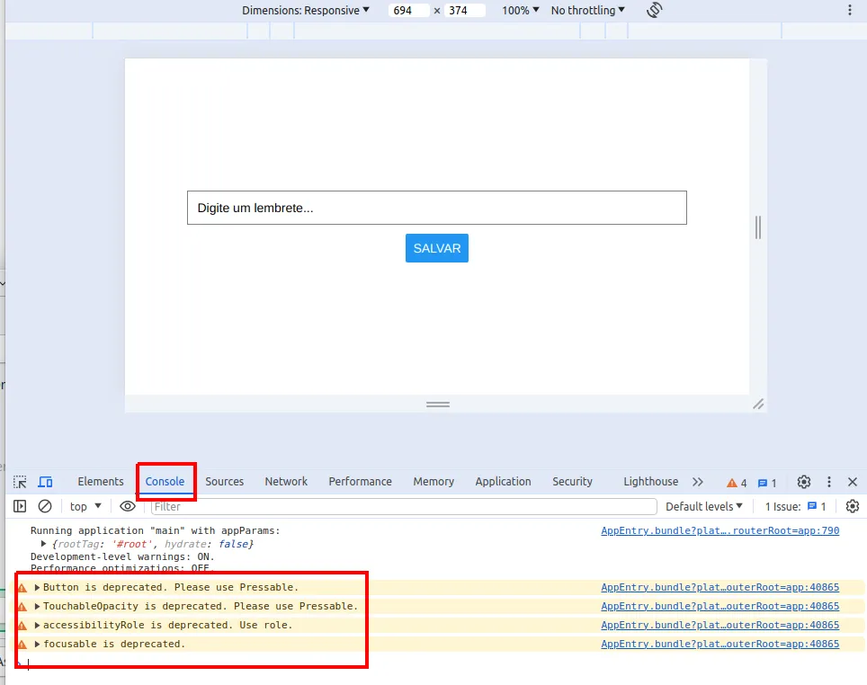Open the Security tab
This screenshot has width=867, height=685.
[572, 482]
